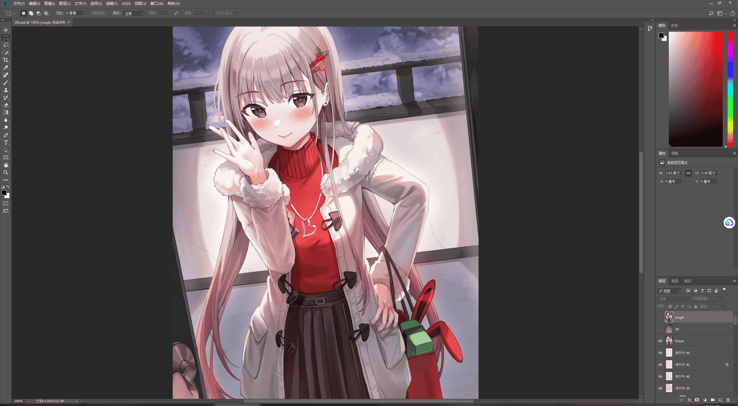Show the rough layer visibility
This screenshot has height=406, width=738.
[660, 317]
